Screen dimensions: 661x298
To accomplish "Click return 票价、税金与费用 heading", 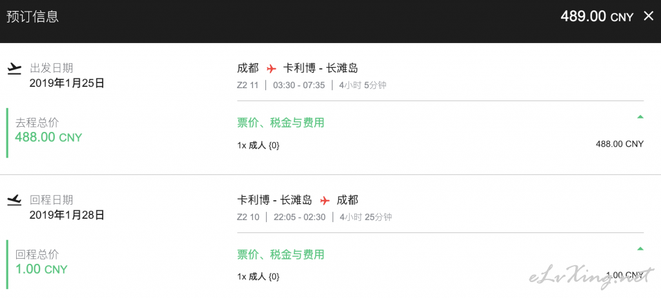I will coord(281,254).
